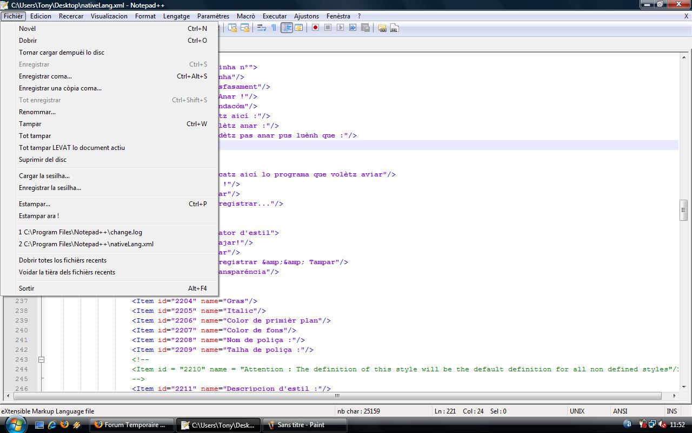Viewport: 692px width, 433px height.
Task: Click the macro playback icon
Action: click(x=340, y=28)
